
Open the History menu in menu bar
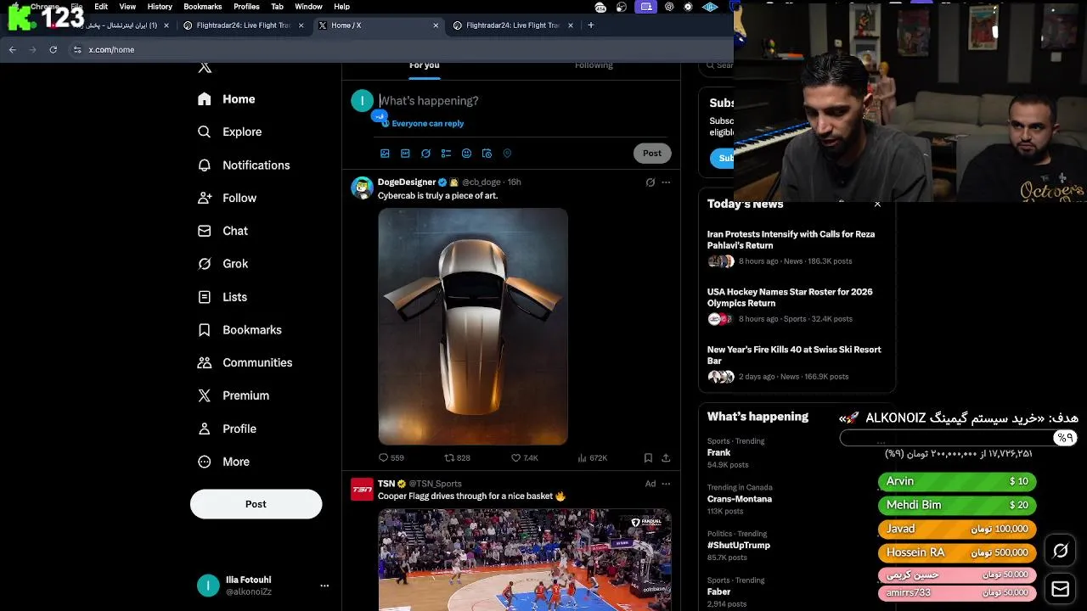tap(160, 7)
